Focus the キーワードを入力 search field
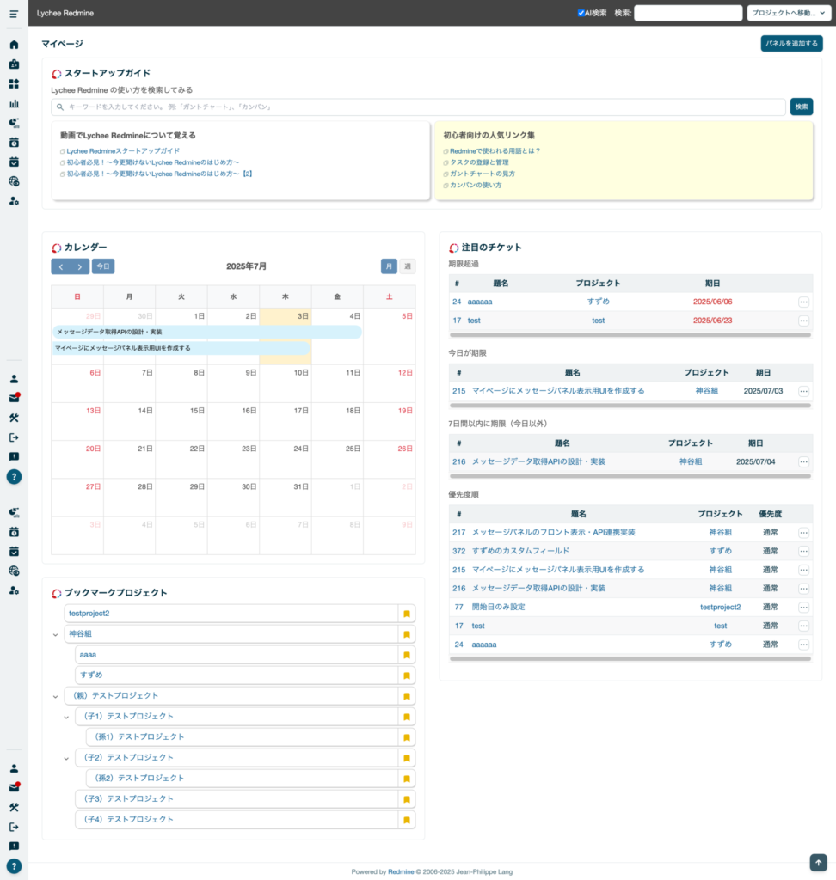The image size is (836, 880). [418, 107]
